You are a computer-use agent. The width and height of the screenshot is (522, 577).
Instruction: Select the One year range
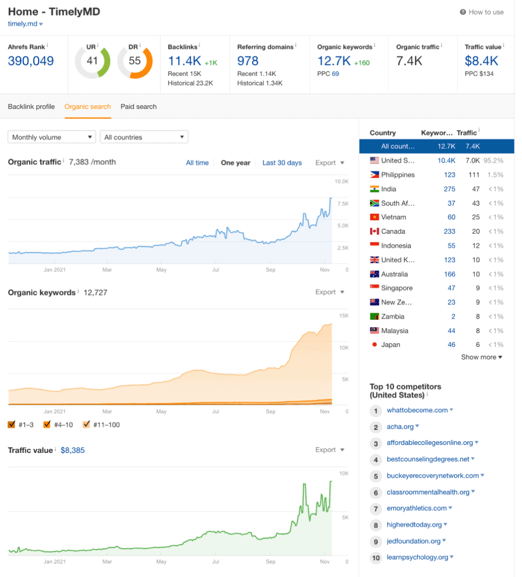pyautogui.click(x=235, y=163)
